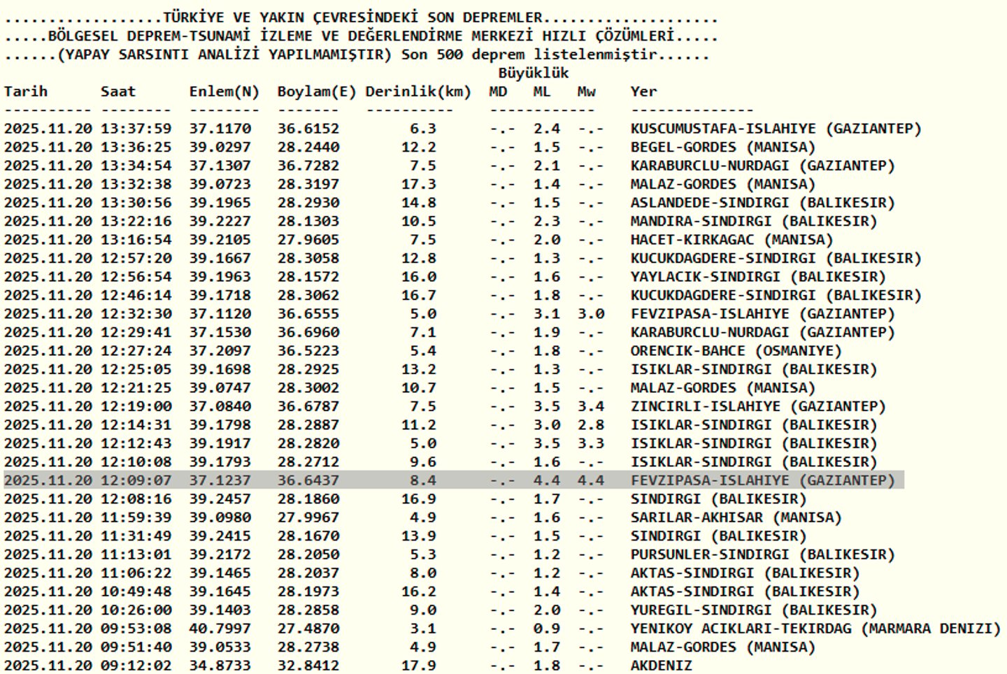This screenshot has height=674, width=1007.
Task: Click the Büyüklük heading text
Action: [x=534, y=73]
